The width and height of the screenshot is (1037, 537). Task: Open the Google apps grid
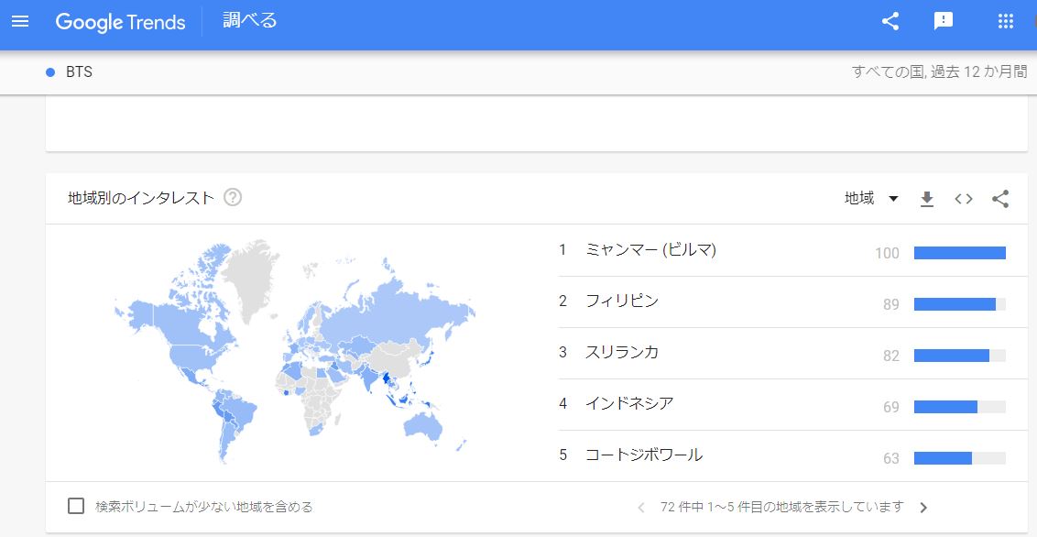coord(1005,22)
